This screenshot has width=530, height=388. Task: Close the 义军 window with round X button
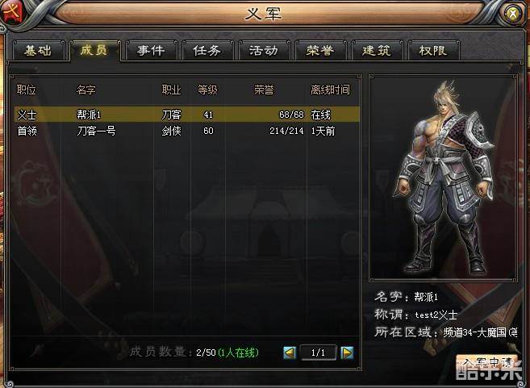[x=513, y=13]
